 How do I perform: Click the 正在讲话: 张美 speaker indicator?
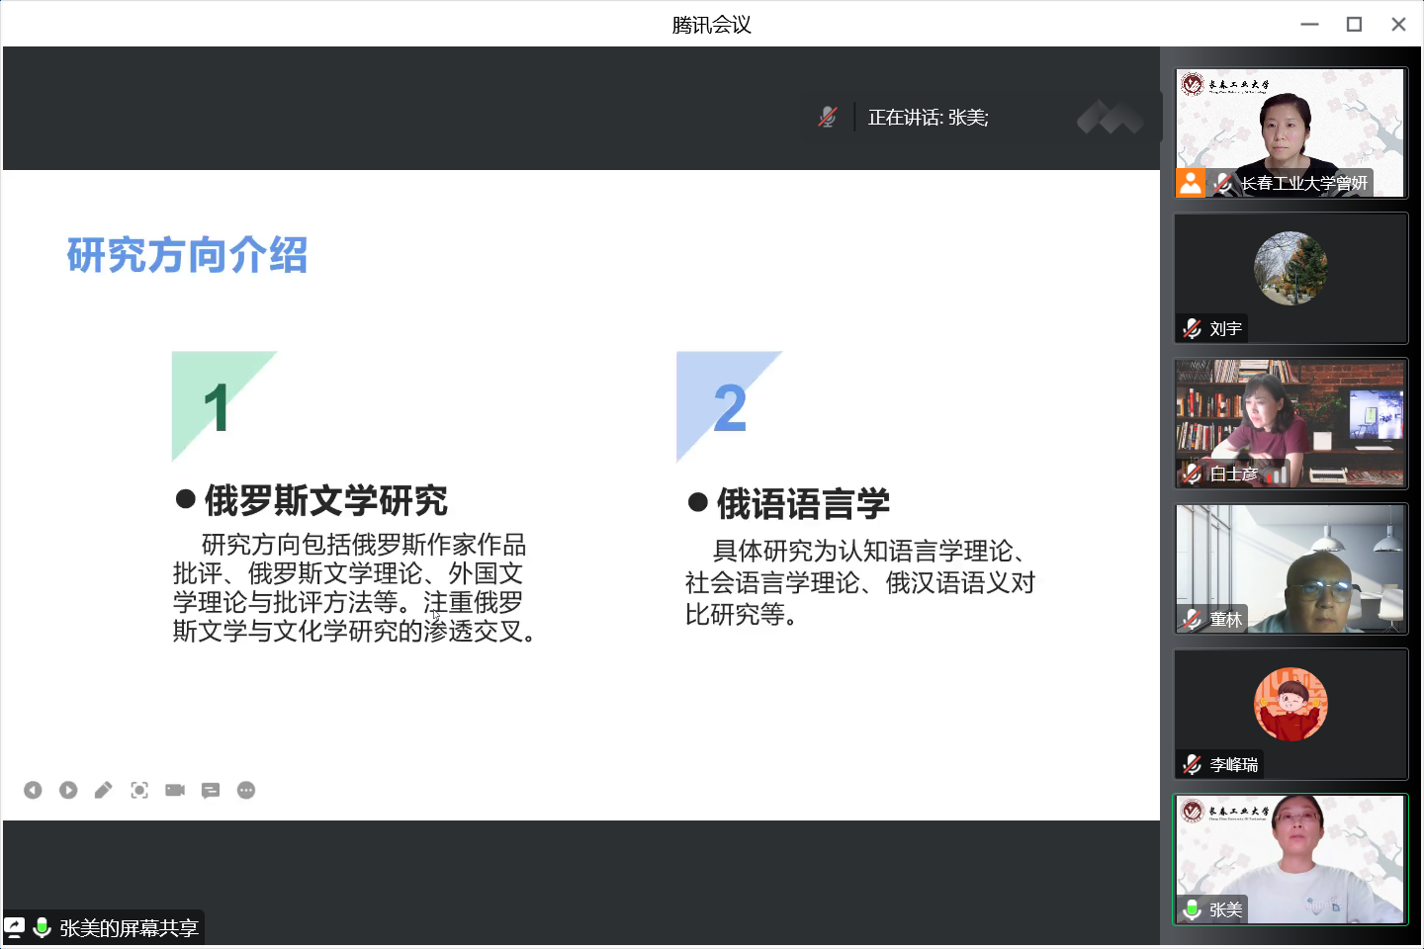(x=928, y=118)
